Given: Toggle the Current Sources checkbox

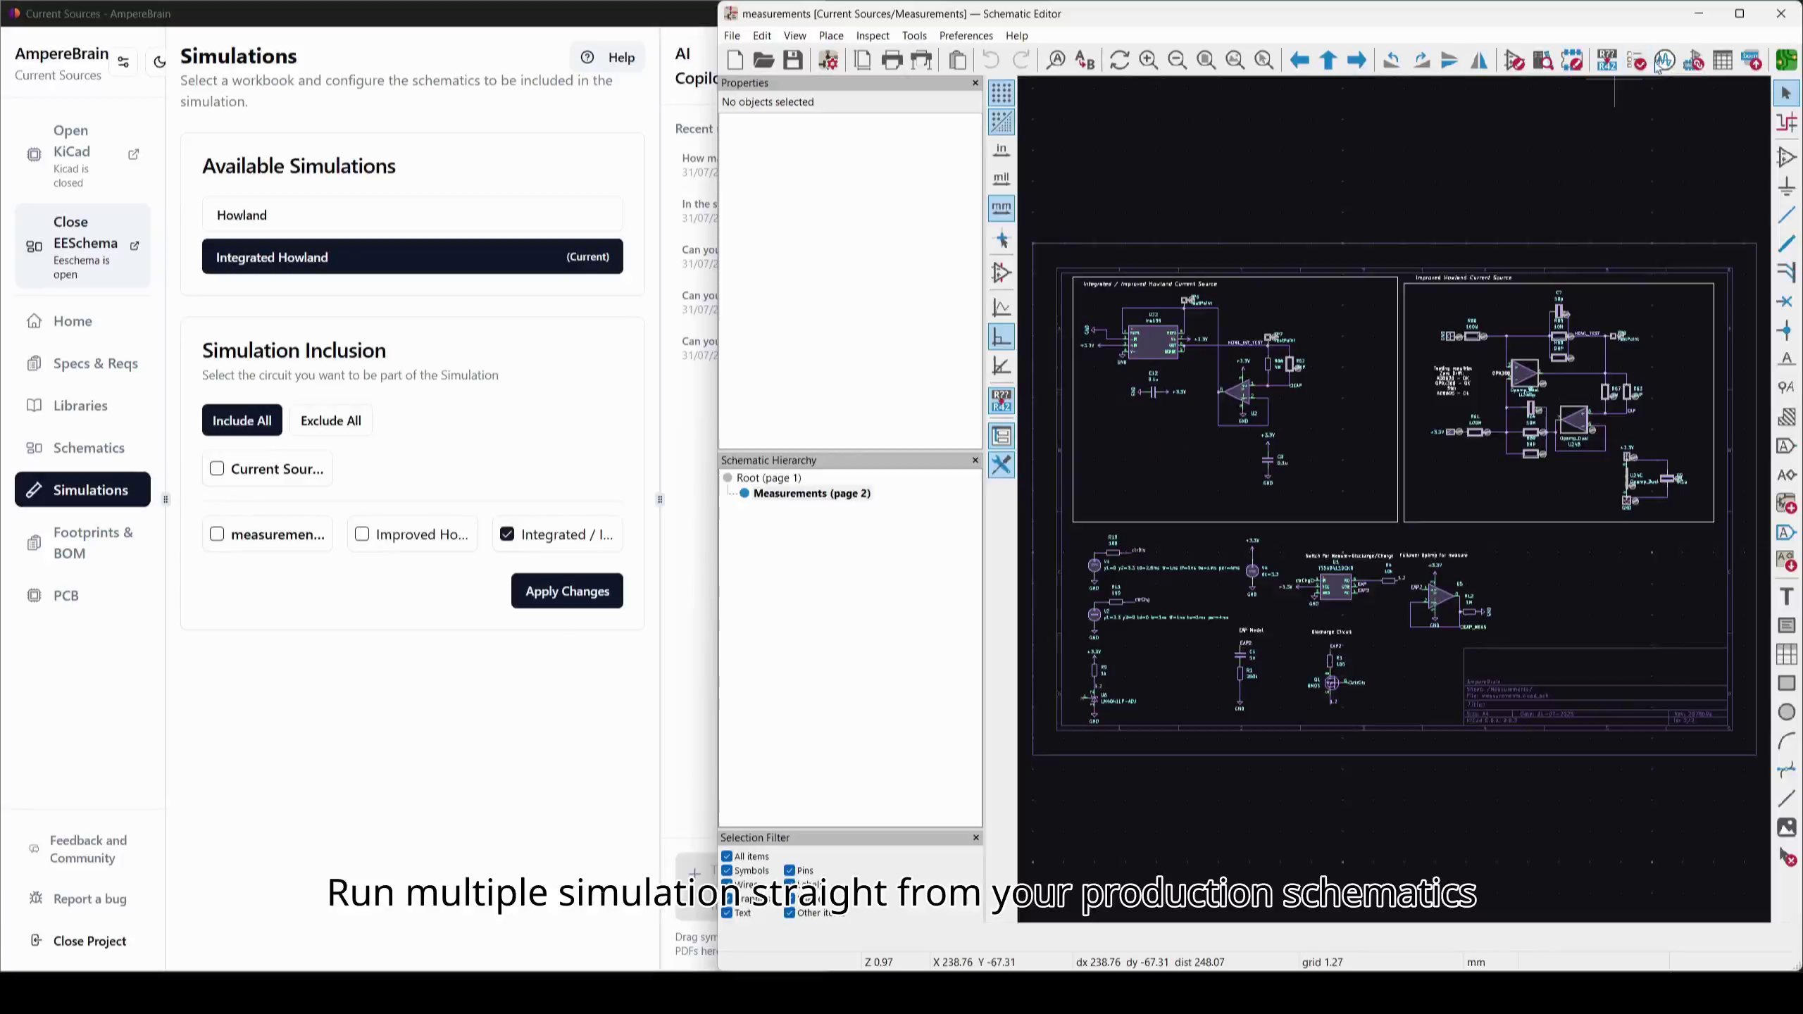Looking at the screenshot, I should pyautogui.click(x=217, y=468).
